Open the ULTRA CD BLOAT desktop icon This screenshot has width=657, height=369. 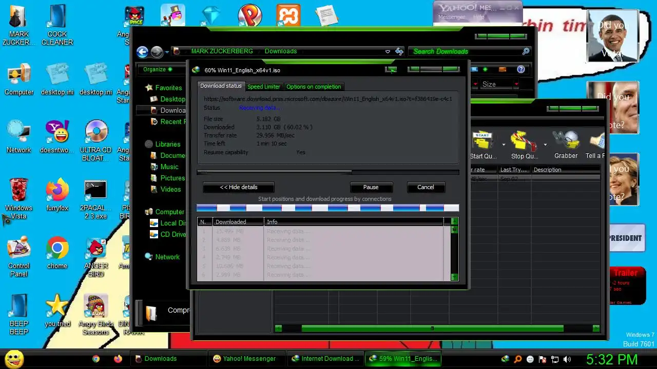point(96,140)
